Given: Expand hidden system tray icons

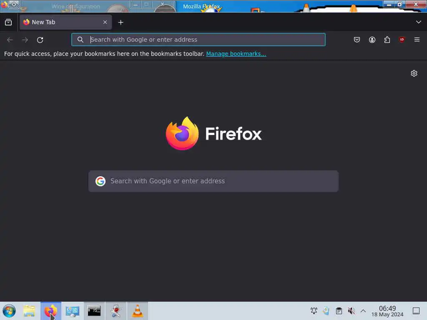Looking at the screenshot, I should tap(363, 311).
